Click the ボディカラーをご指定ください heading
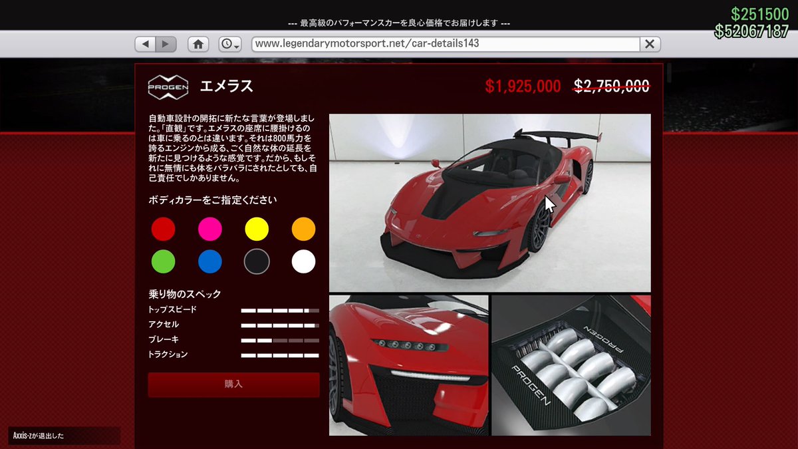 [213, 200]
